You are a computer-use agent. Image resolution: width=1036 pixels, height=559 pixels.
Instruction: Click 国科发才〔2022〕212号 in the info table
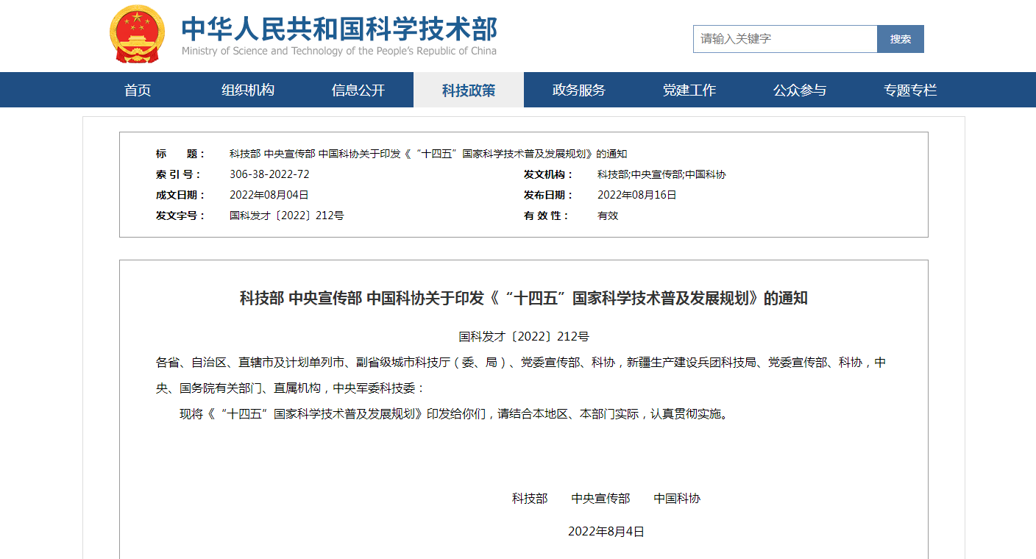point(287,216)
